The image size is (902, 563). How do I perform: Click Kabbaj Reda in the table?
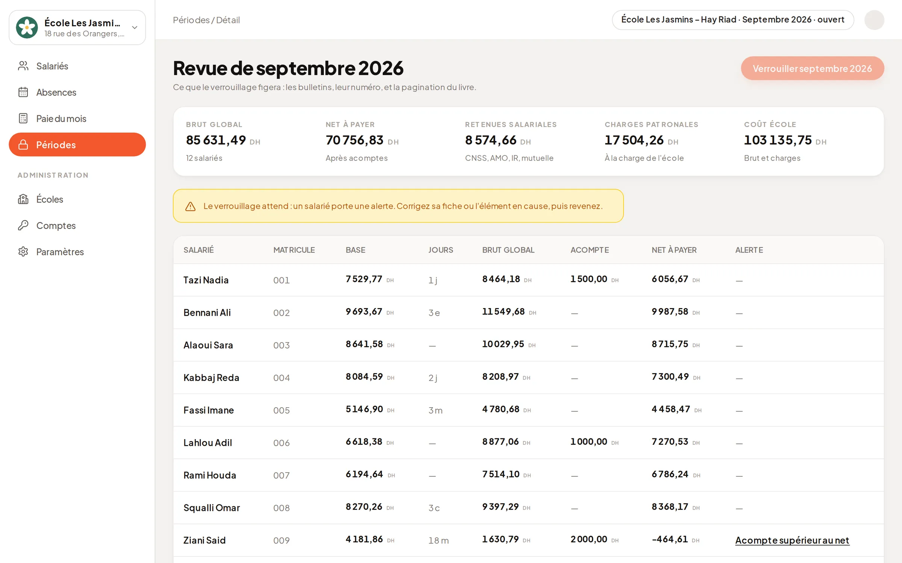click(x=211, y=378)
